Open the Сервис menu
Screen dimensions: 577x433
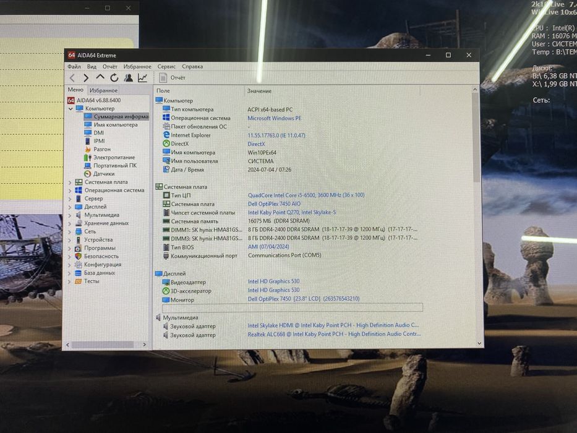(x=166, y=67)
